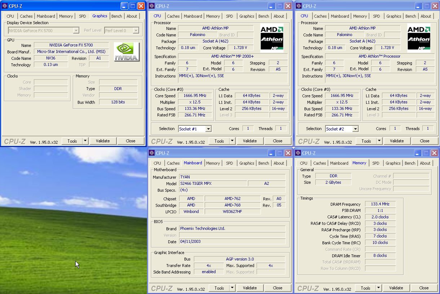Click the Close button in the Socket #2 window
Viewport: 440px width, 294px height.
pyautogui.click(x=425, y=141)
